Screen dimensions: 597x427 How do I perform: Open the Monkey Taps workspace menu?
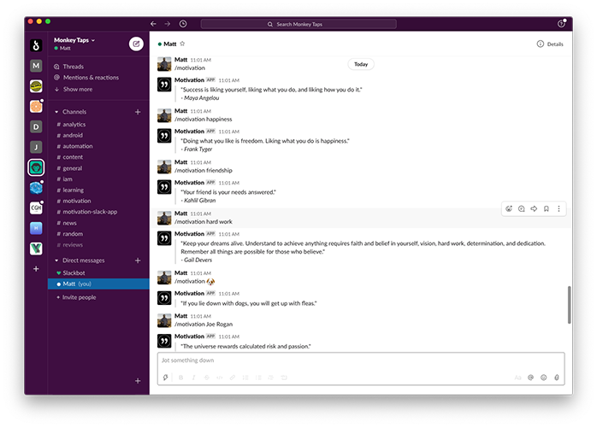(74, 40)
